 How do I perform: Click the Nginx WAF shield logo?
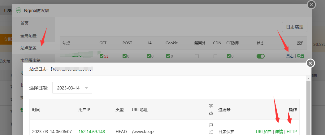click(19, 10)
